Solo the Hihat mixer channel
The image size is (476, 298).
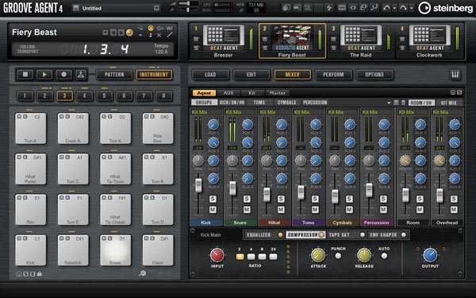click(281, 199)
